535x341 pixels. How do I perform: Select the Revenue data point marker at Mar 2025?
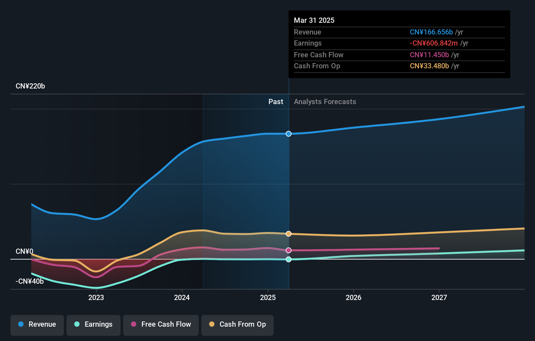coord(289,134)
